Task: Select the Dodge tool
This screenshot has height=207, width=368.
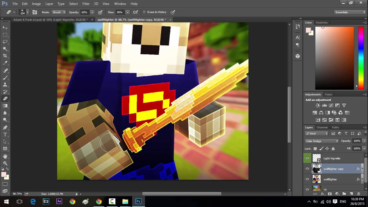Action: click(x=5, y=120)
